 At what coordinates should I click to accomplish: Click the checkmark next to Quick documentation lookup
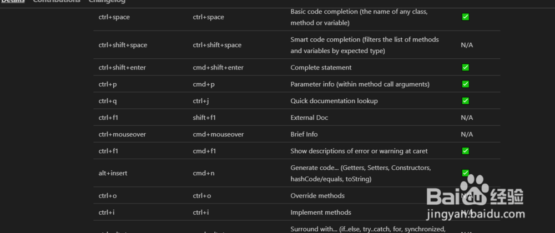coord(466,101)
